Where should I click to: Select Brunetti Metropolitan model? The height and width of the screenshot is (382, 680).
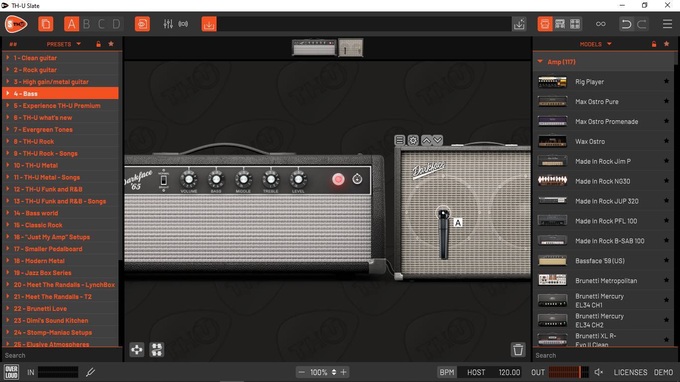point(604,281)
